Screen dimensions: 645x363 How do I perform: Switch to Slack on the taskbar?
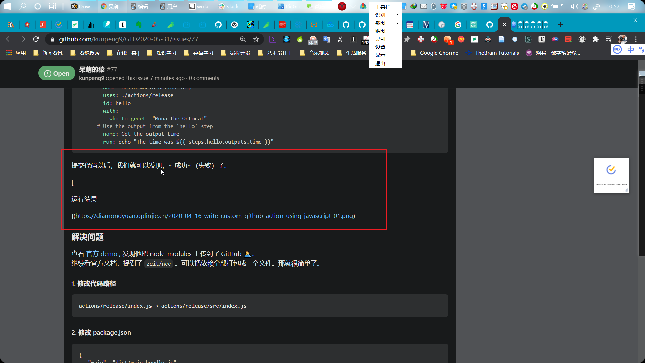(230, 6)
